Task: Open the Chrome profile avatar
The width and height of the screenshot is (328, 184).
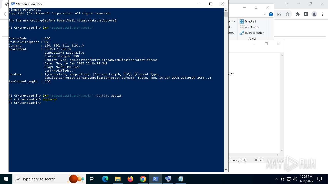Action: click(314, 14)
